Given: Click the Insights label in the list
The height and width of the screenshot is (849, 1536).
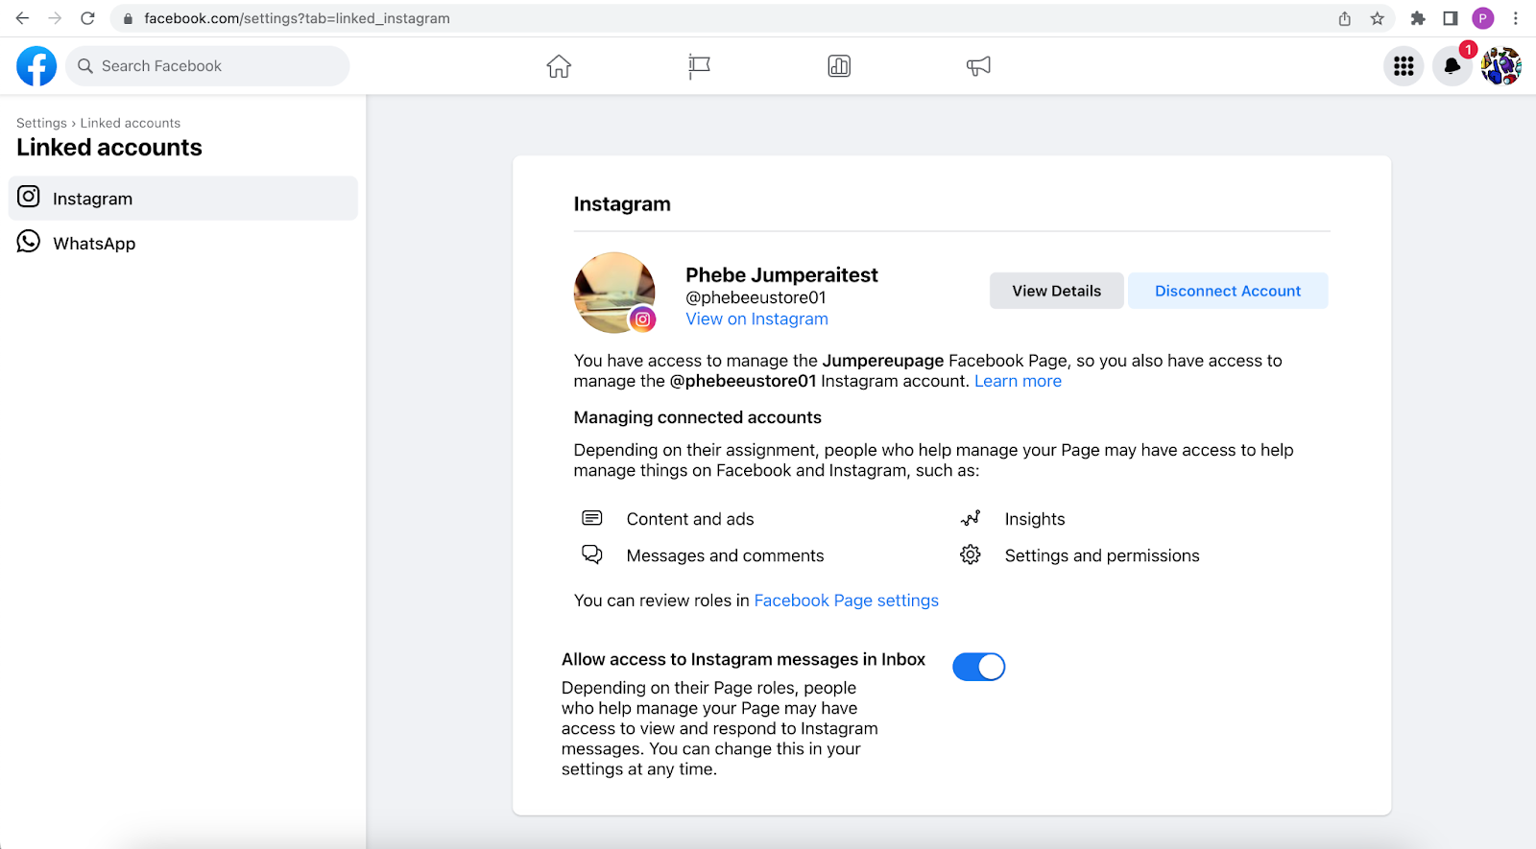Looking at the screenshot, I should click(x=1035, y=519).
